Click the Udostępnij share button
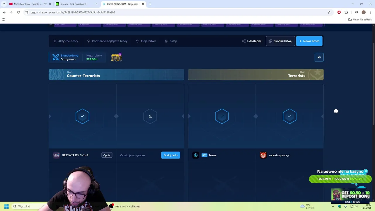Viewport: 375px width, 211px height. [x=252, y=41]
